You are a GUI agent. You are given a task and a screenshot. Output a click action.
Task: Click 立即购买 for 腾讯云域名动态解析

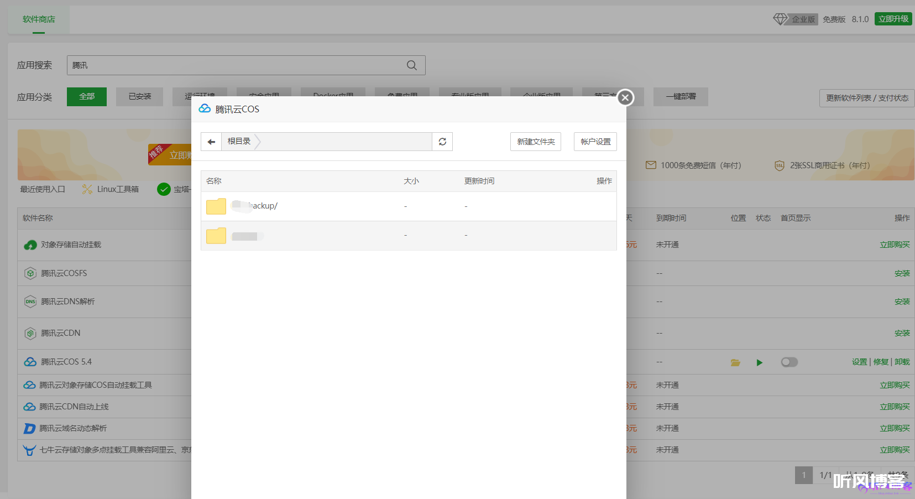(x=895, y=428)
